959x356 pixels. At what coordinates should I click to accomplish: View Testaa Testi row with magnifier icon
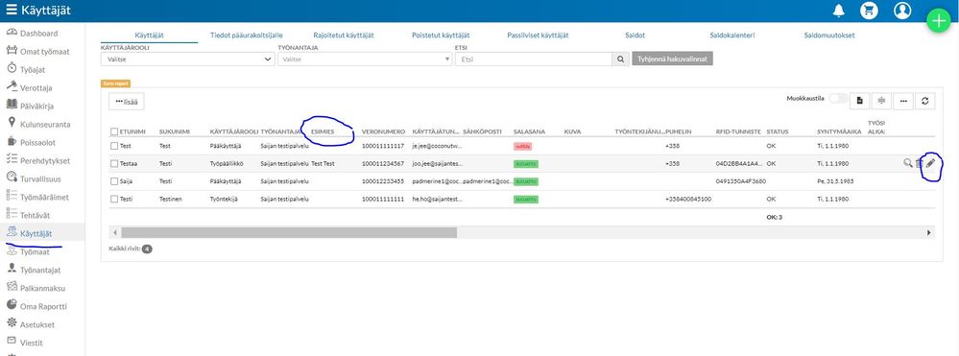[x=907, y=163]
